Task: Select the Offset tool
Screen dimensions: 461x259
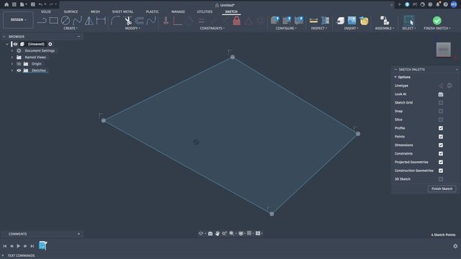Action: pos(140,21)
